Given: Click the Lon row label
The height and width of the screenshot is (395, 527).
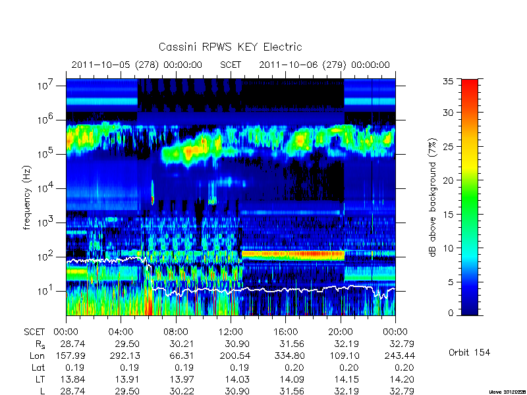Looking at the screenshot, I should click(38, 355).
